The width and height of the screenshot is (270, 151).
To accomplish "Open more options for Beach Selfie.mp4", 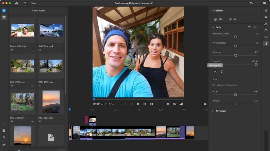I will (33, 50).
